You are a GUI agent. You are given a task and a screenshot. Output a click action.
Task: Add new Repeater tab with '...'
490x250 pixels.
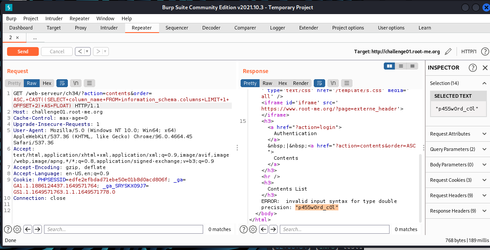coord(35,37)
